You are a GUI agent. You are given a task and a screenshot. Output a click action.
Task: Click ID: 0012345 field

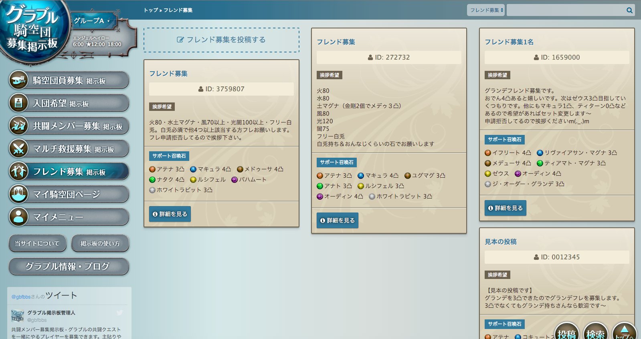pos(557,257)
